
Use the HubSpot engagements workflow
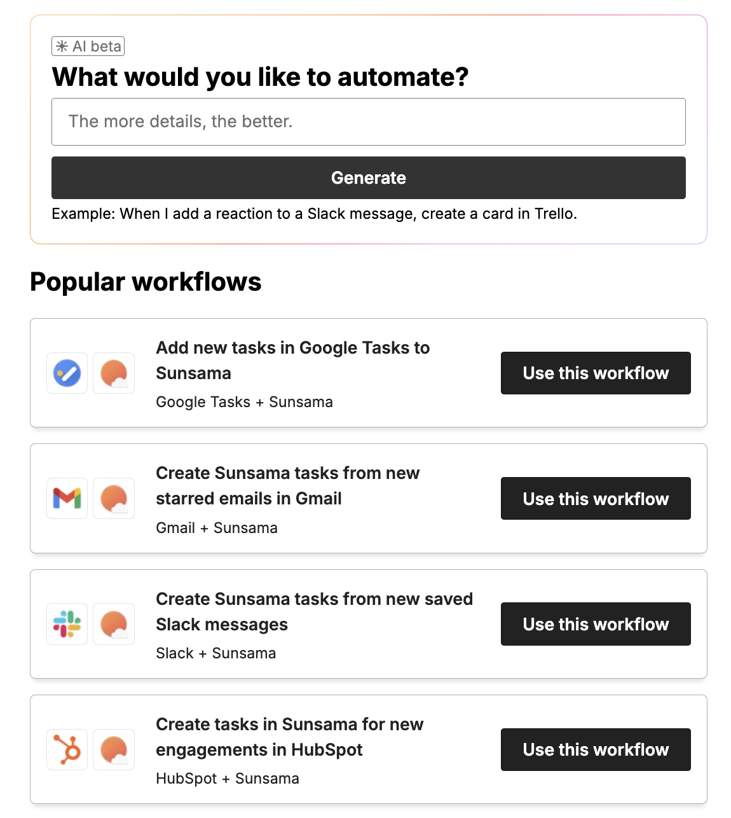pos(595,749)
